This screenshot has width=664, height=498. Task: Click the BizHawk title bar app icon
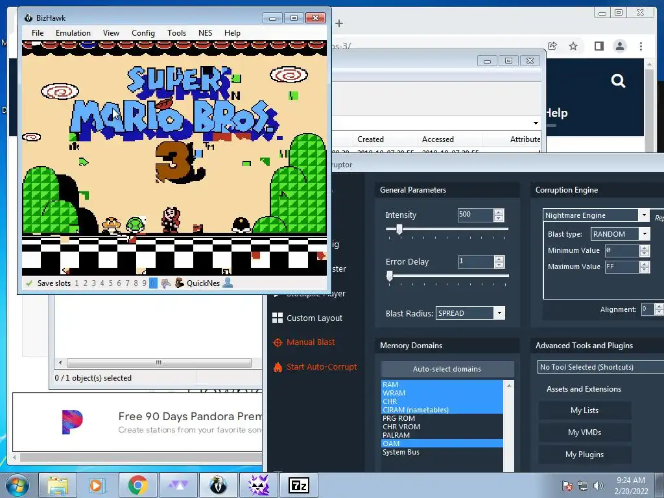point(29,18)
